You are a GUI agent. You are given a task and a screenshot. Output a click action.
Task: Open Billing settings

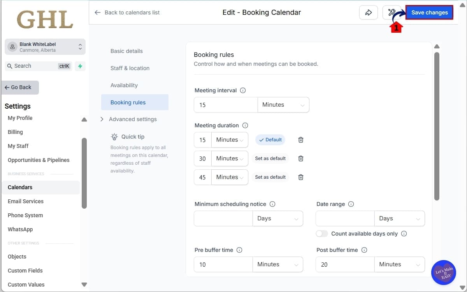coord(16,132)
